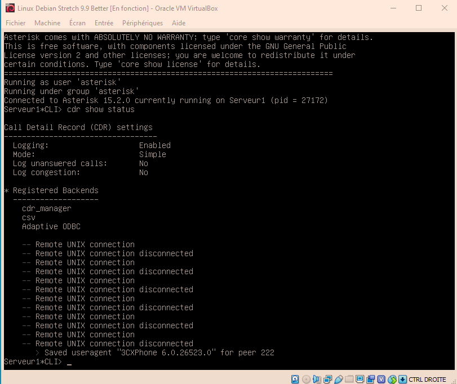Viewport: 457px width, 384px height.
Task: Click the keyboard capture arrow icon
Action: [403, 379]
